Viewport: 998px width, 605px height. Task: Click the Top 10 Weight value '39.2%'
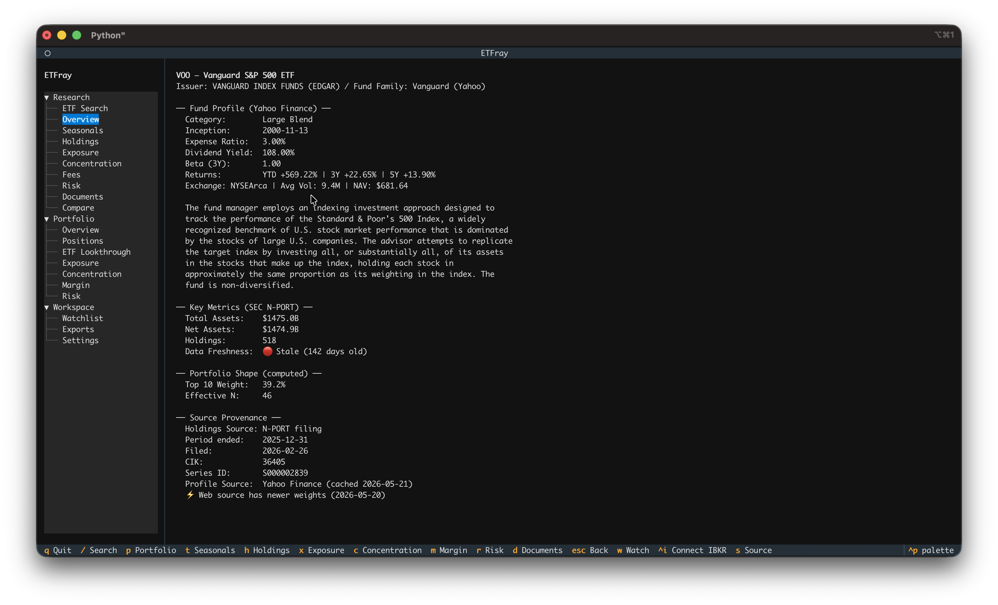point(274,385)
